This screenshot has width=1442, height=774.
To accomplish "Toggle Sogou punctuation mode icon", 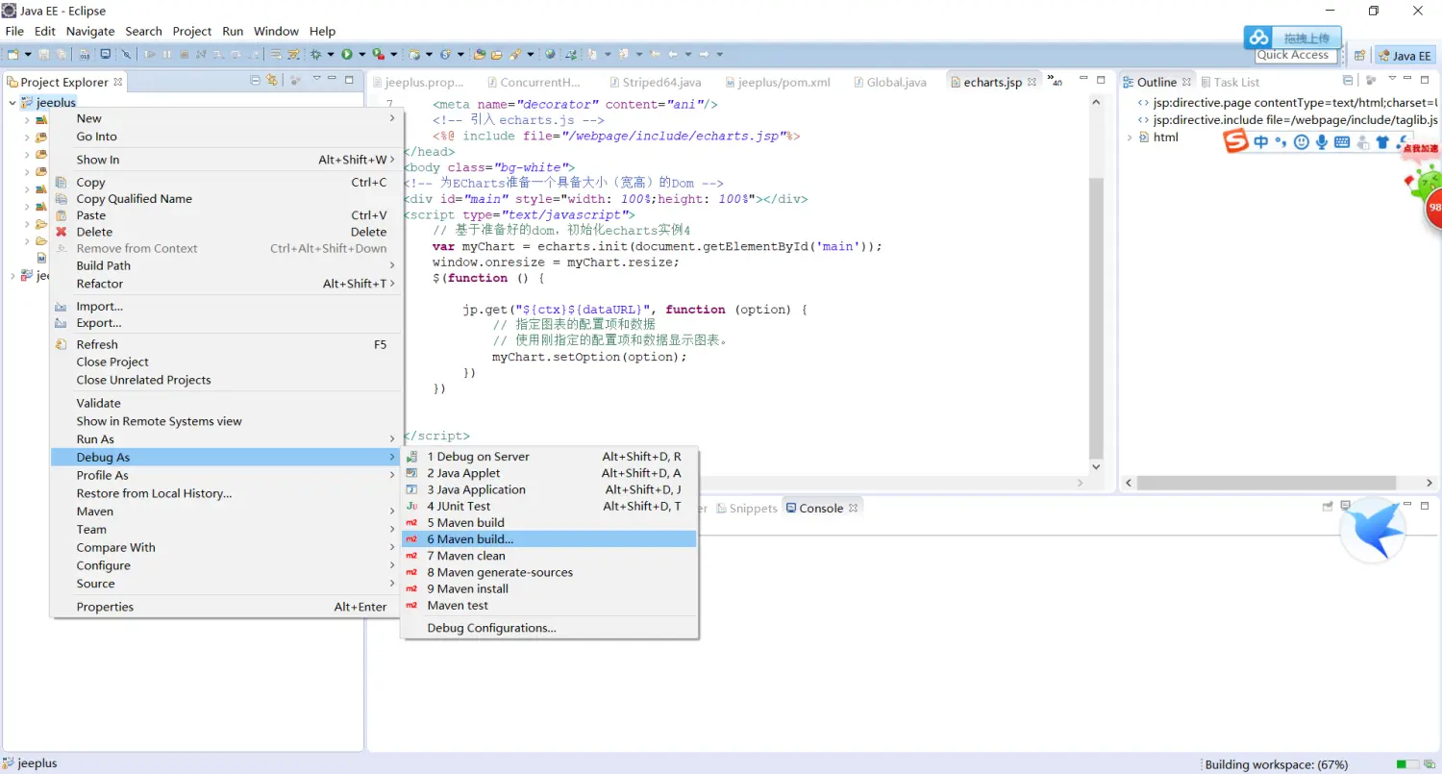I will click(x=1280, y=142).
